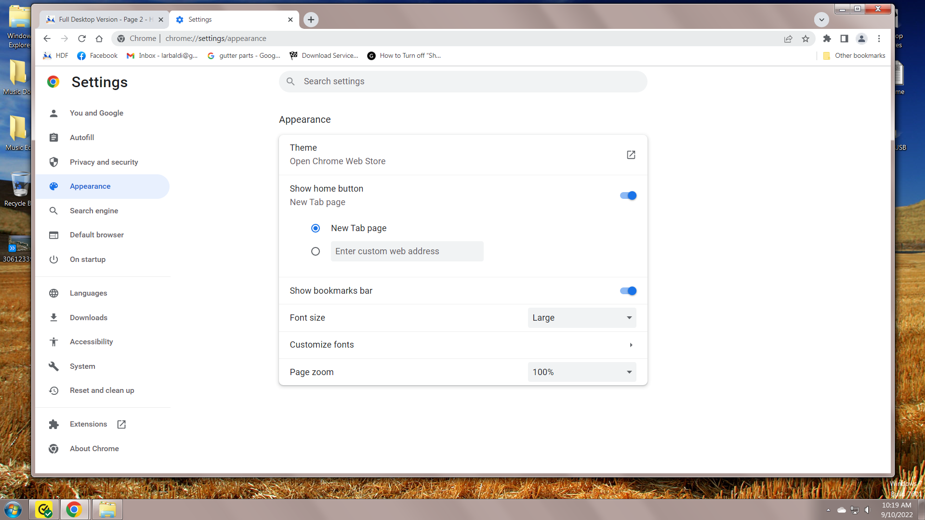
Task: Toggle Show home button switch
Action: (628, 195)
